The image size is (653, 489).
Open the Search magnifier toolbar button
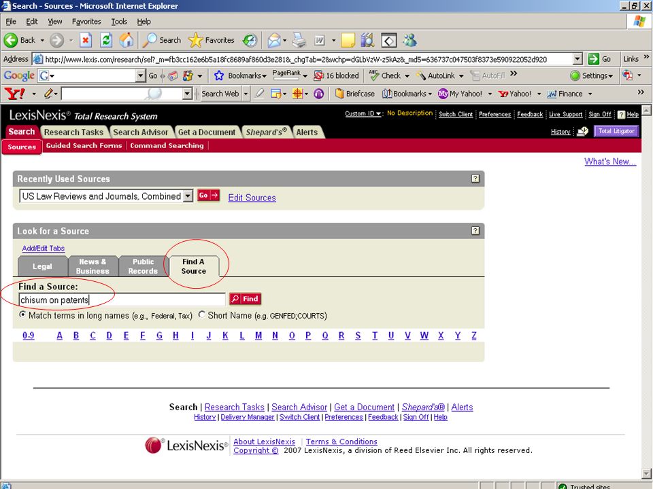coord(162,40)
